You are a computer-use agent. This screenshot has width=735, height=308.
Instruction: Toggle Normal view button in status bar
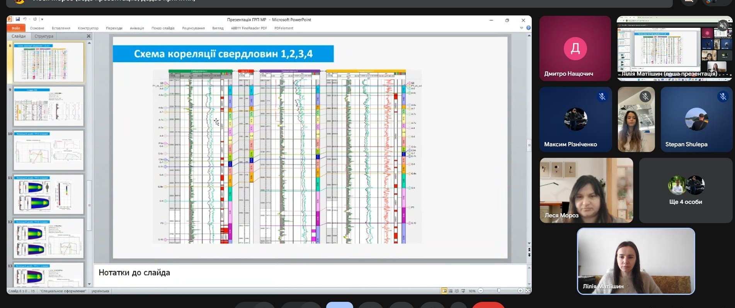444,291
